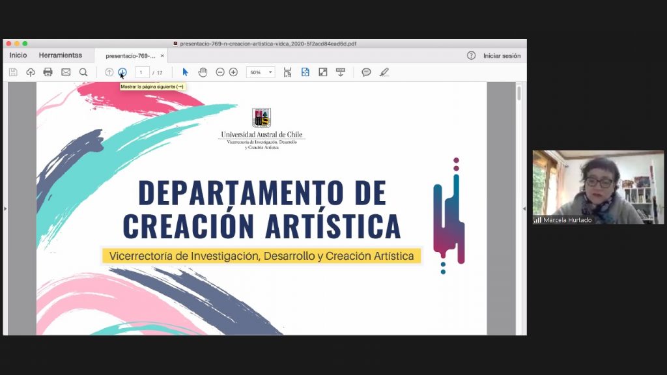The width and height of the screenshot is (667, 375).
Task: Select Marcela Hurtado's video thumbnail
Action: tap(598, 187)
